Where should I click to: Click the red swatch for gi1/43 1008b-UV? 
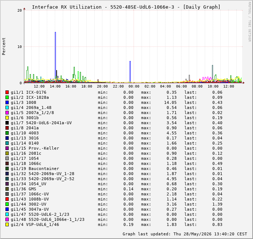pos(7,199)
